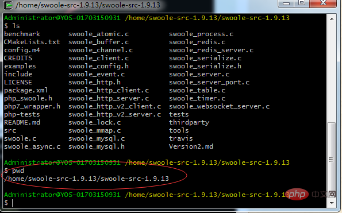This screenshot has width=342, height=213.
Task: Click 'package.xml' in the listing
Action: click(26, 90)
